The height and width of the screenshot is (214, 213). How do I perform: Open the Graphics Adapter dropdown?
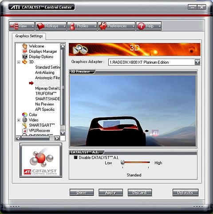tap(197, 62)
